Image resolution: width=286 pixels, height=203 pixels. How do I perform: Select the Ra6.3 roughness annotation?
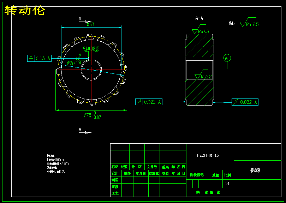pos(201,29)
